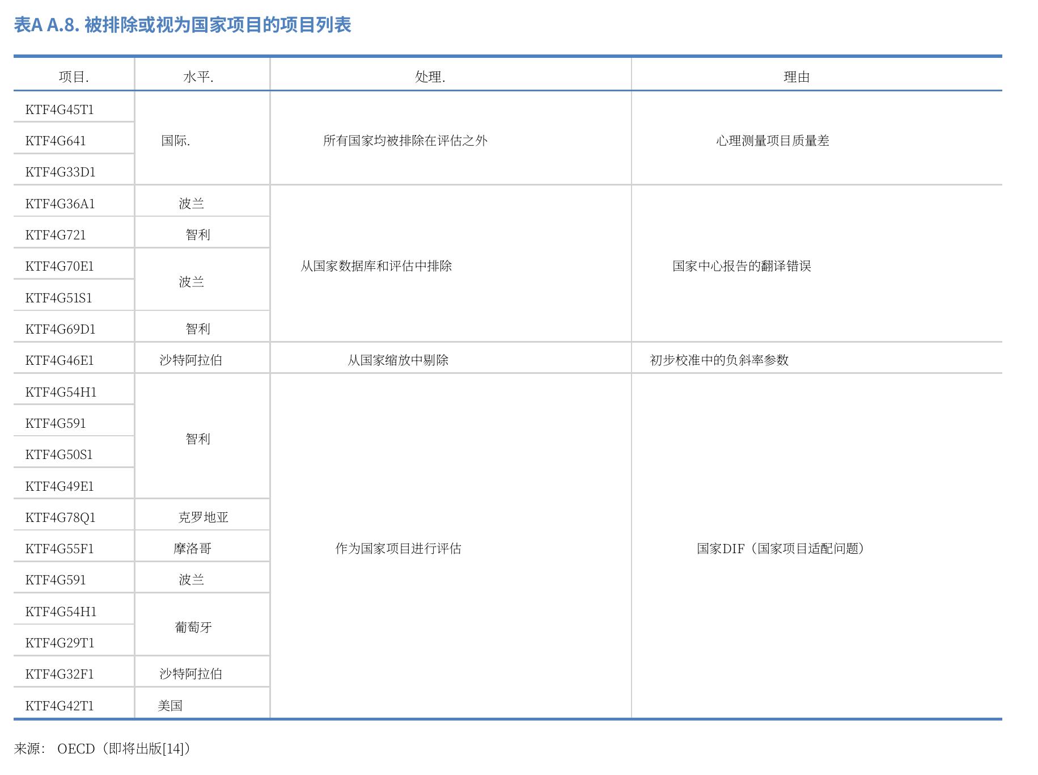The image size is (1038, 775).
Task: Click KTF4G54H1 just above KTF4G29T1
Action: (x=61, y=612)
